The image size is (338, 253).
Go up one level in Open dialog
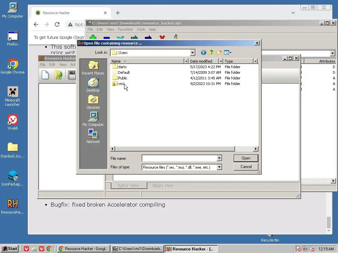[211, 52]
